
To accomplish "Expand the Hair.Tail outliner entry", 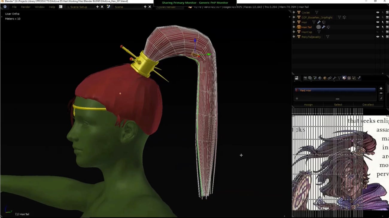I will tap(294, 27).
